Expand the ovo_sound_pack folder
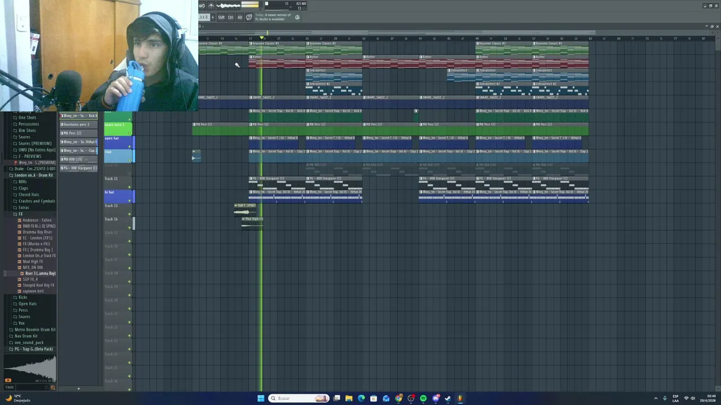Screen dimensions: 721x405 pos(26,343)
